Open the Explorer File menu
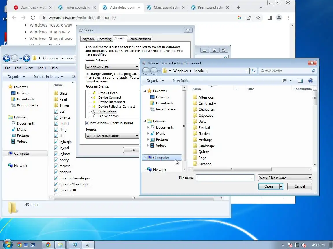Viewport: 333px width, 249px height. pos(8,68)
